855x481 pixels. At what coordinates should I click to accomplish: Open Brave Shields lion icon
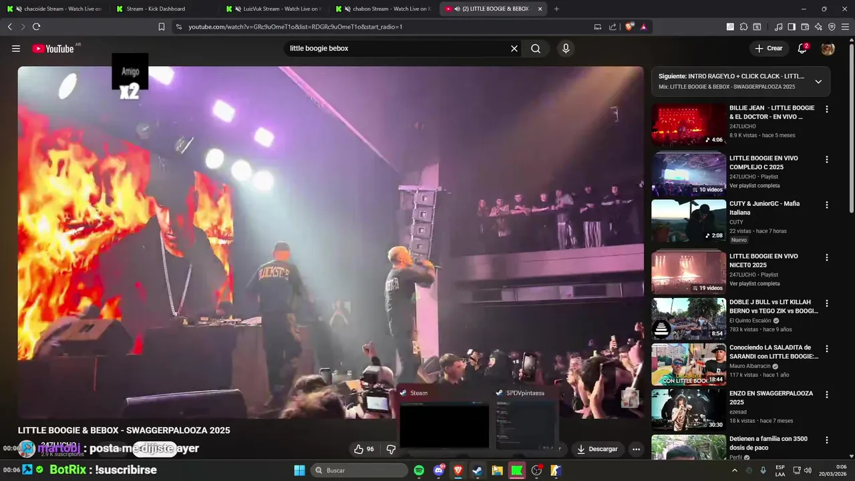click(x=629, y=27)
